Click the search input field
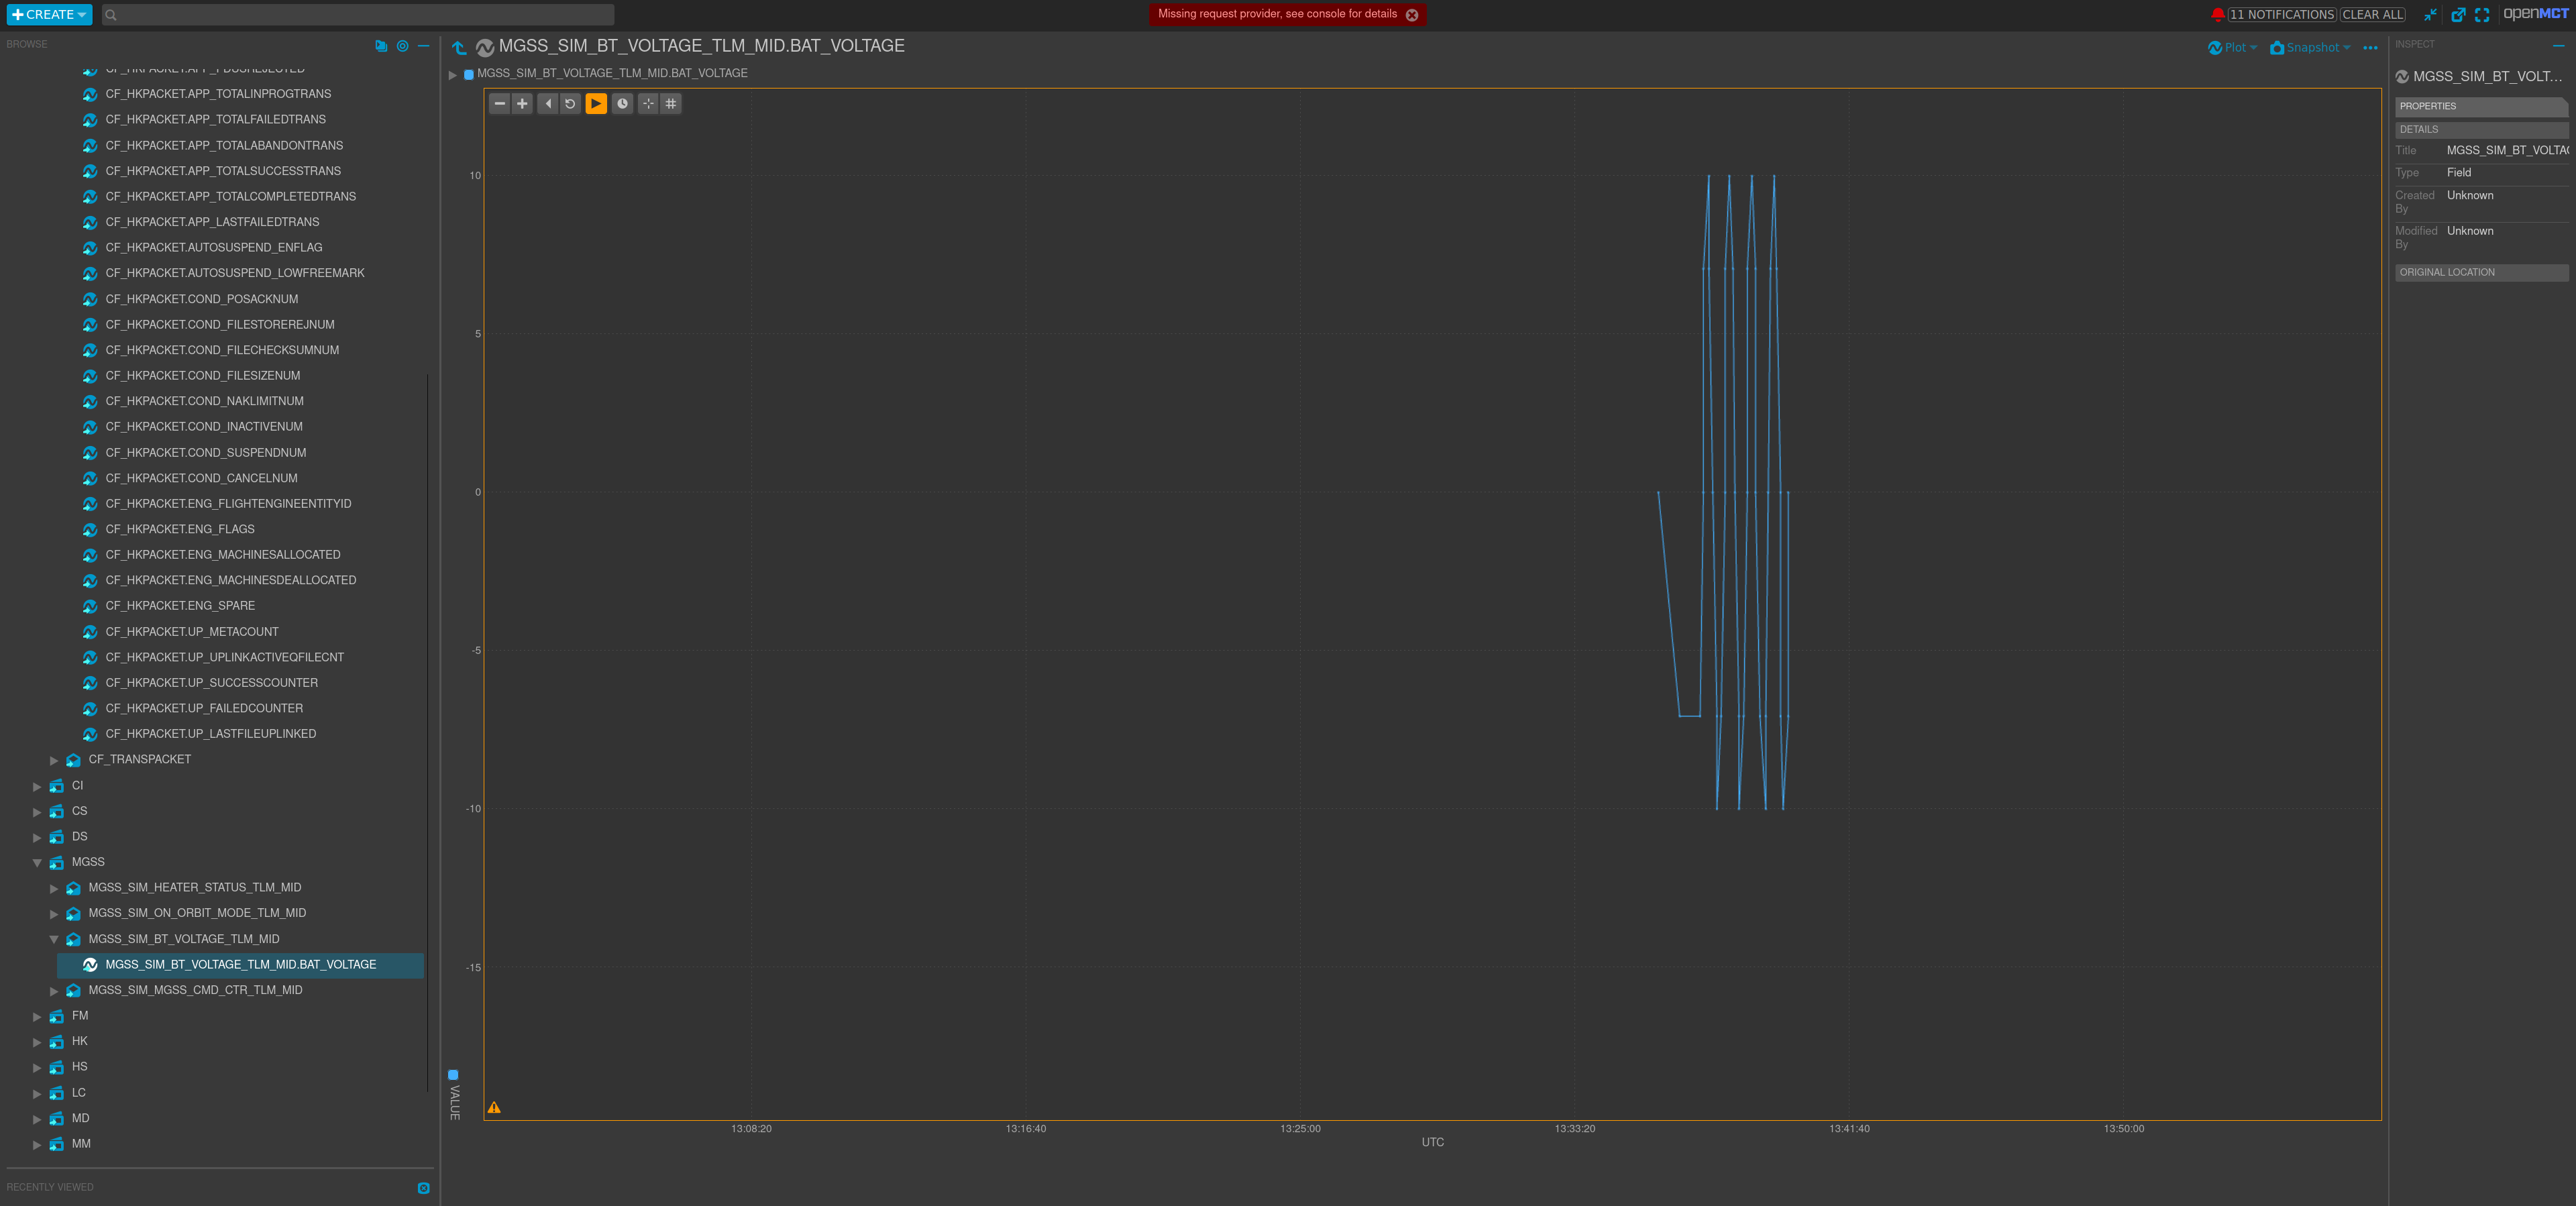2576x1206 pixels. pyautogui.click(x=360, y=15)
